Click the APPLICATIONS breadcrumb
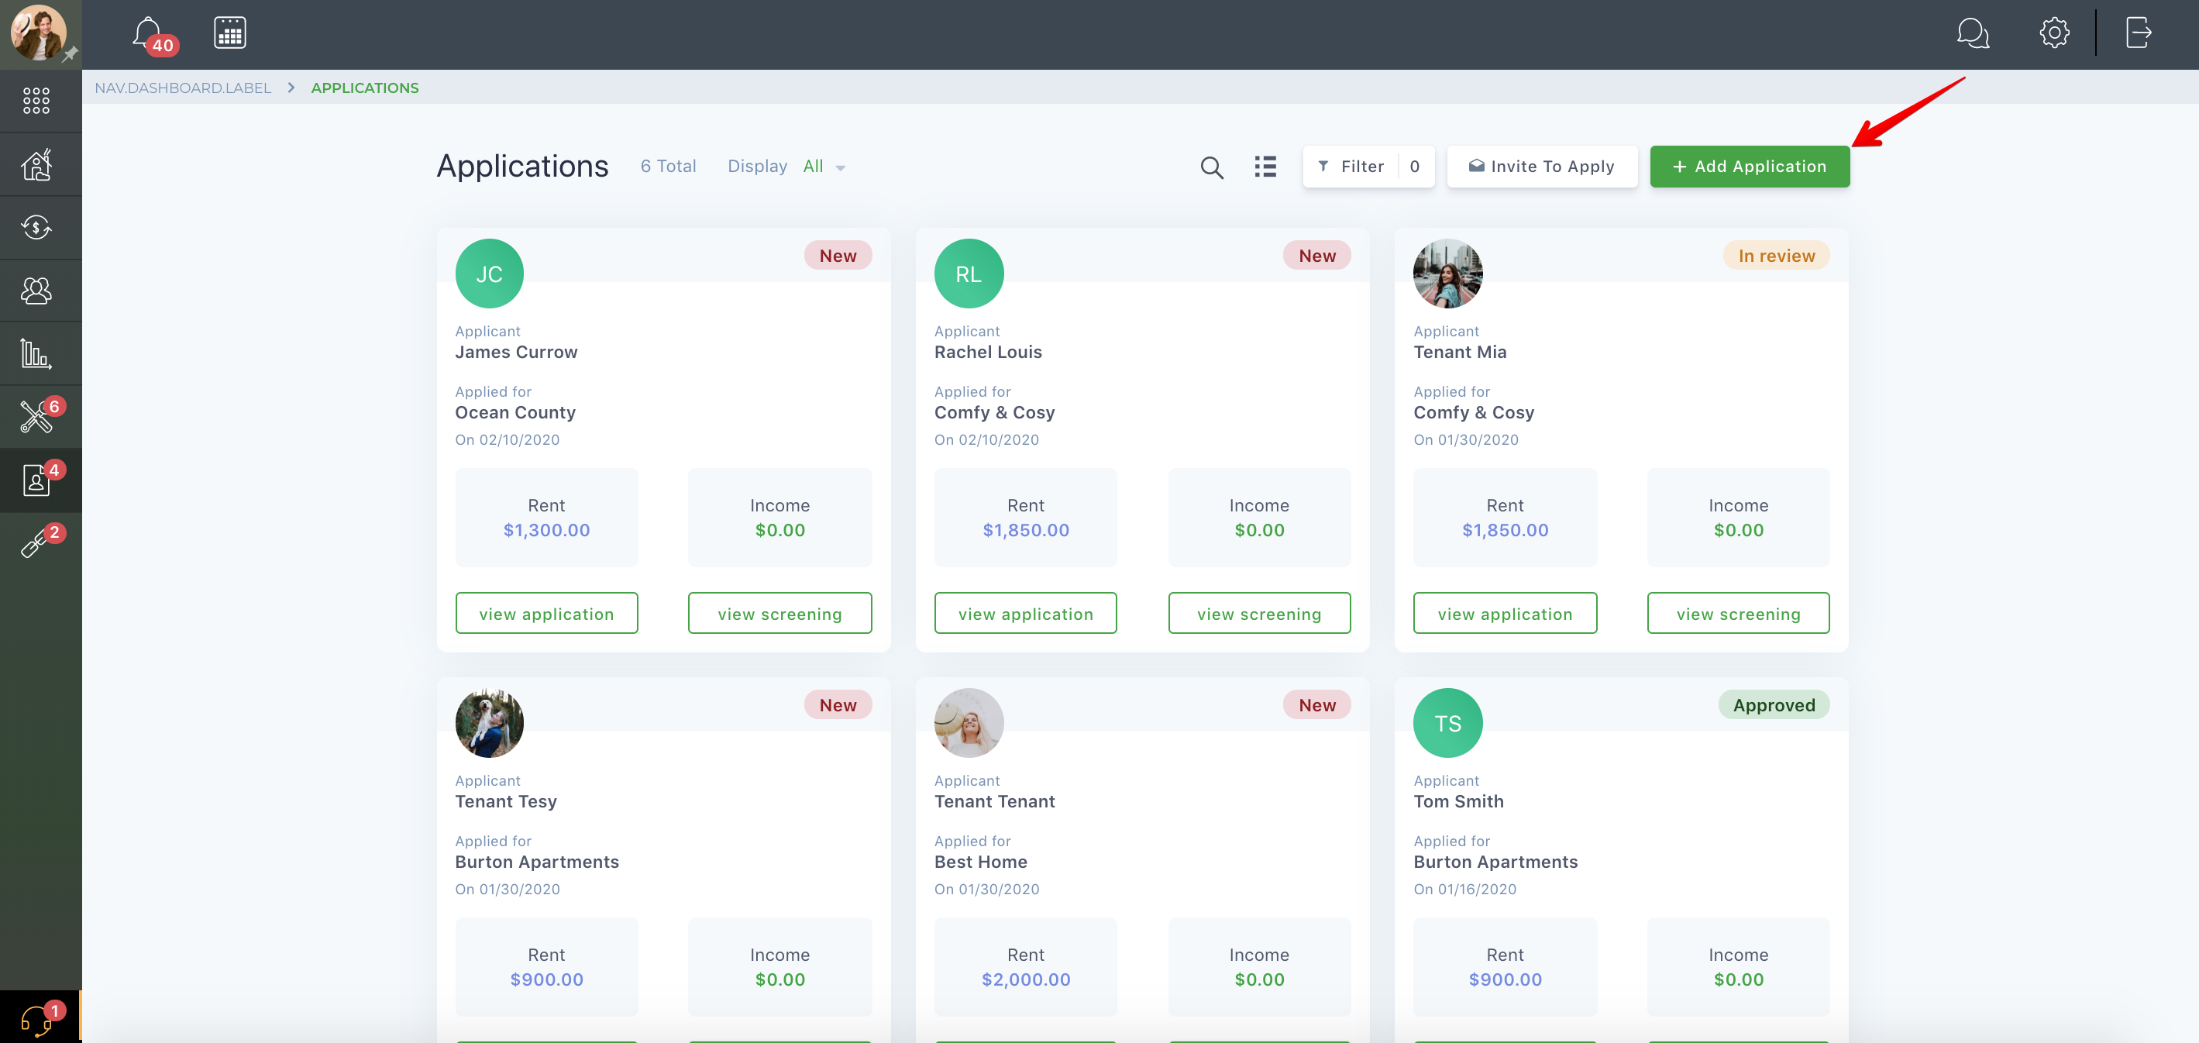 (x=364, y=88)
